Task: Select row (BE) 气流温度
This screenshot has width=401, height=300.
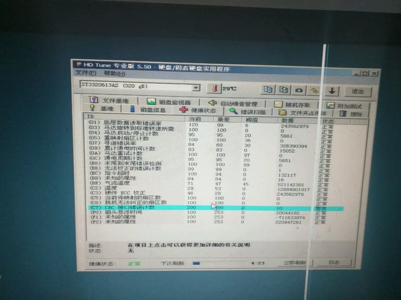Action: tap(214, 184)
